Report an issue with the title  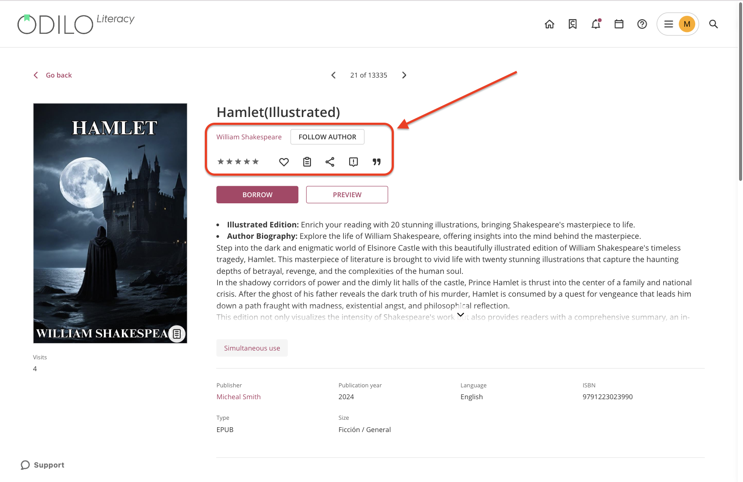pos(354,162)
